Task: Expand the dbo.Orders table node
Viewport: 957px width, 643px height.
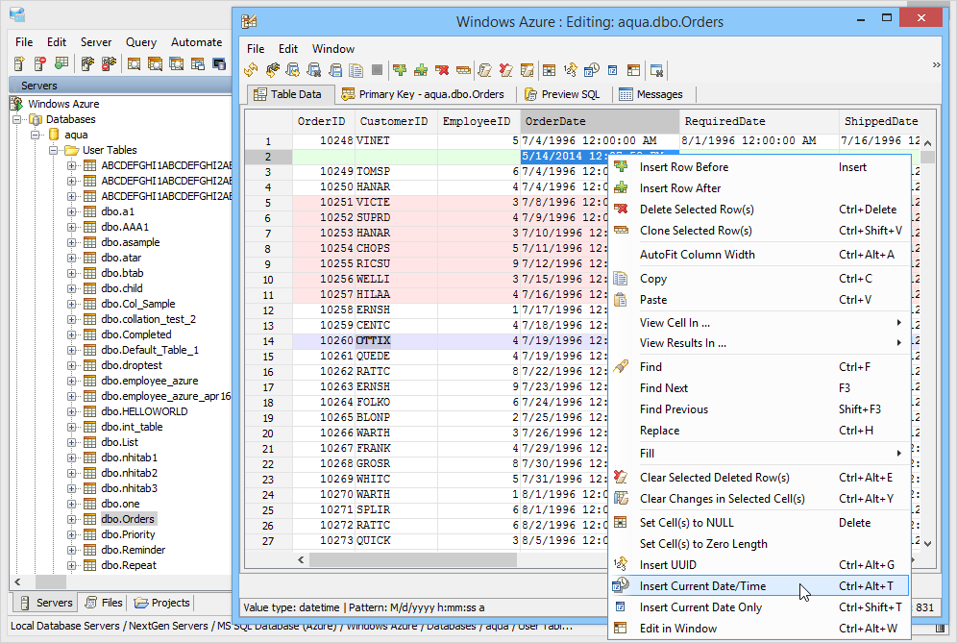Action: click(72, 519)
